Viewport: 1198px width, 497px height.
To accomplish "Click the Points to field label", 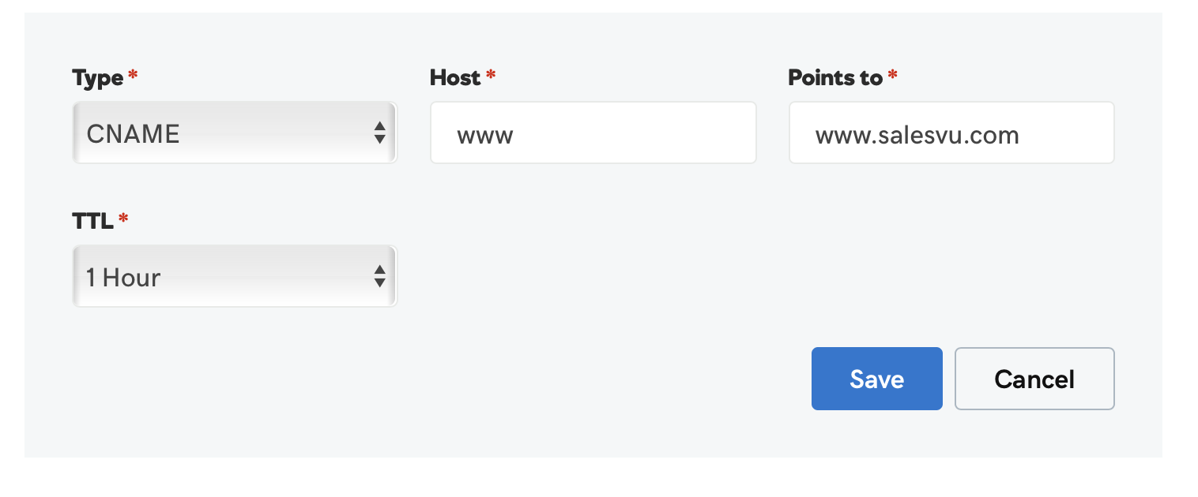I will 835,77.
